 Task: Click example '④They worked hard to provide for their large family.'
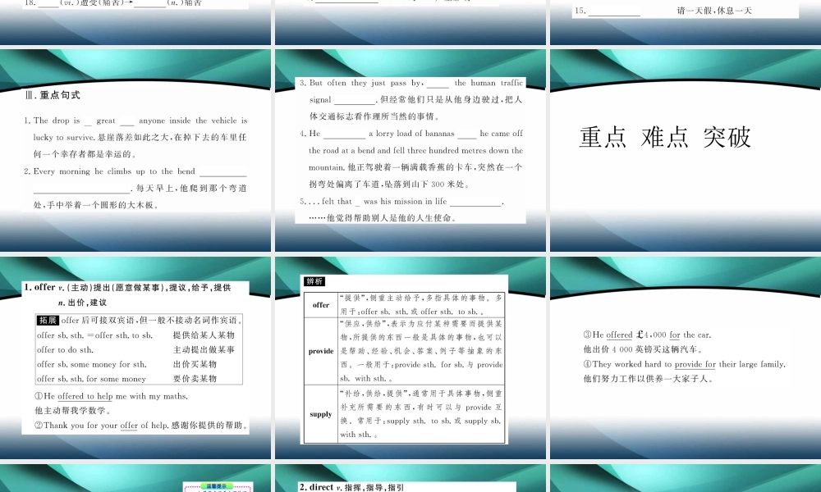coord(685,364)
